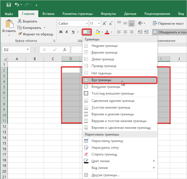Open the Name Box dropdown arrow
Image resolution: width=187 pixels, height=179 pixels.
[x=28, y=49]
